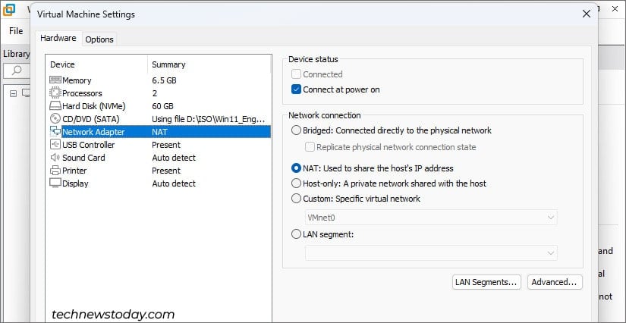Click the Processors chip icon

(55, 93)
